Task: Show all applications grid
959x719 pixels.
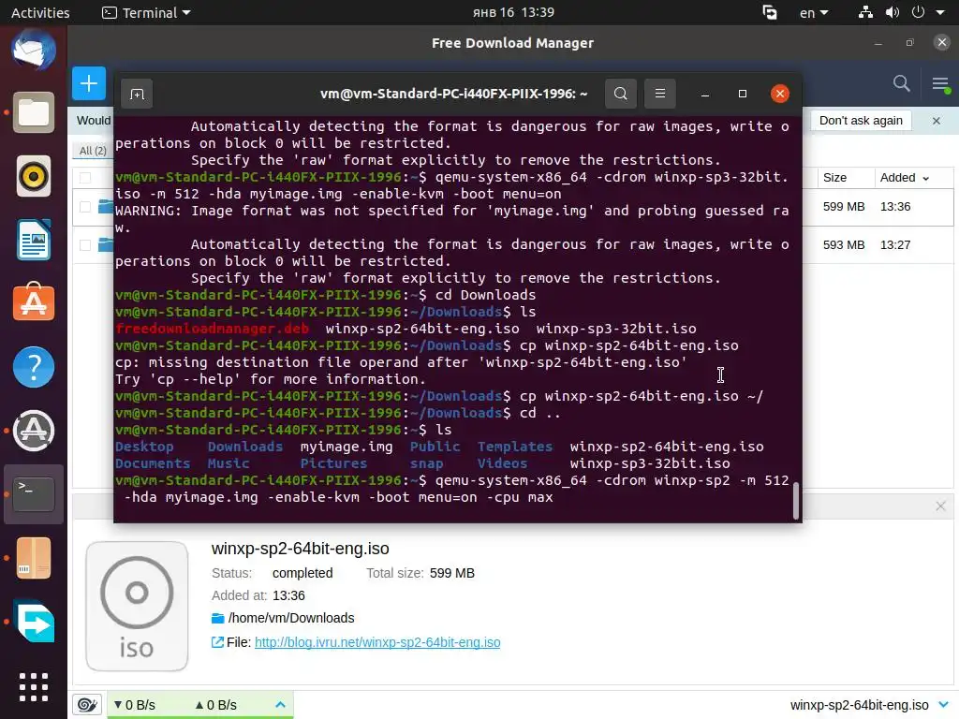Action: click(34, 687)
